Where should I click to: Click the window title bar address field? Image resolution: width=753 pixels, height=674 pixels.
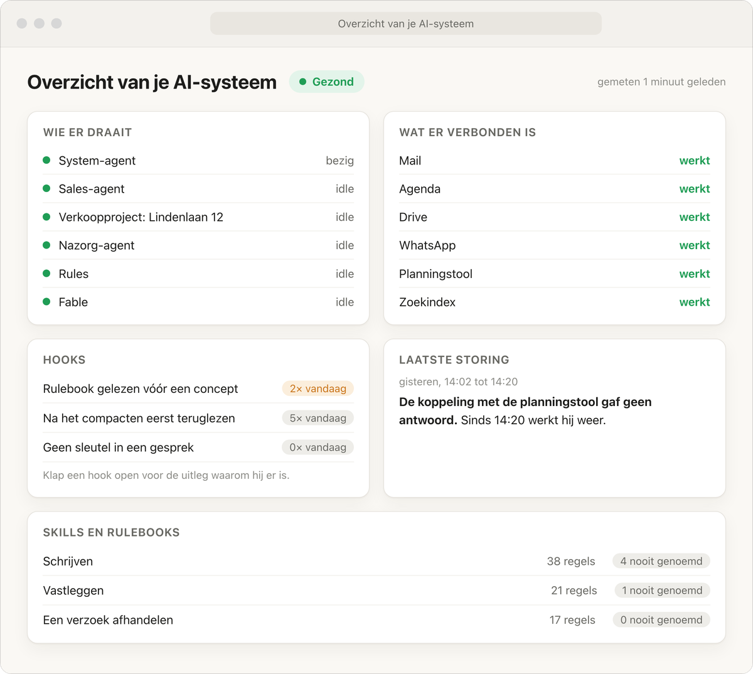406,24
